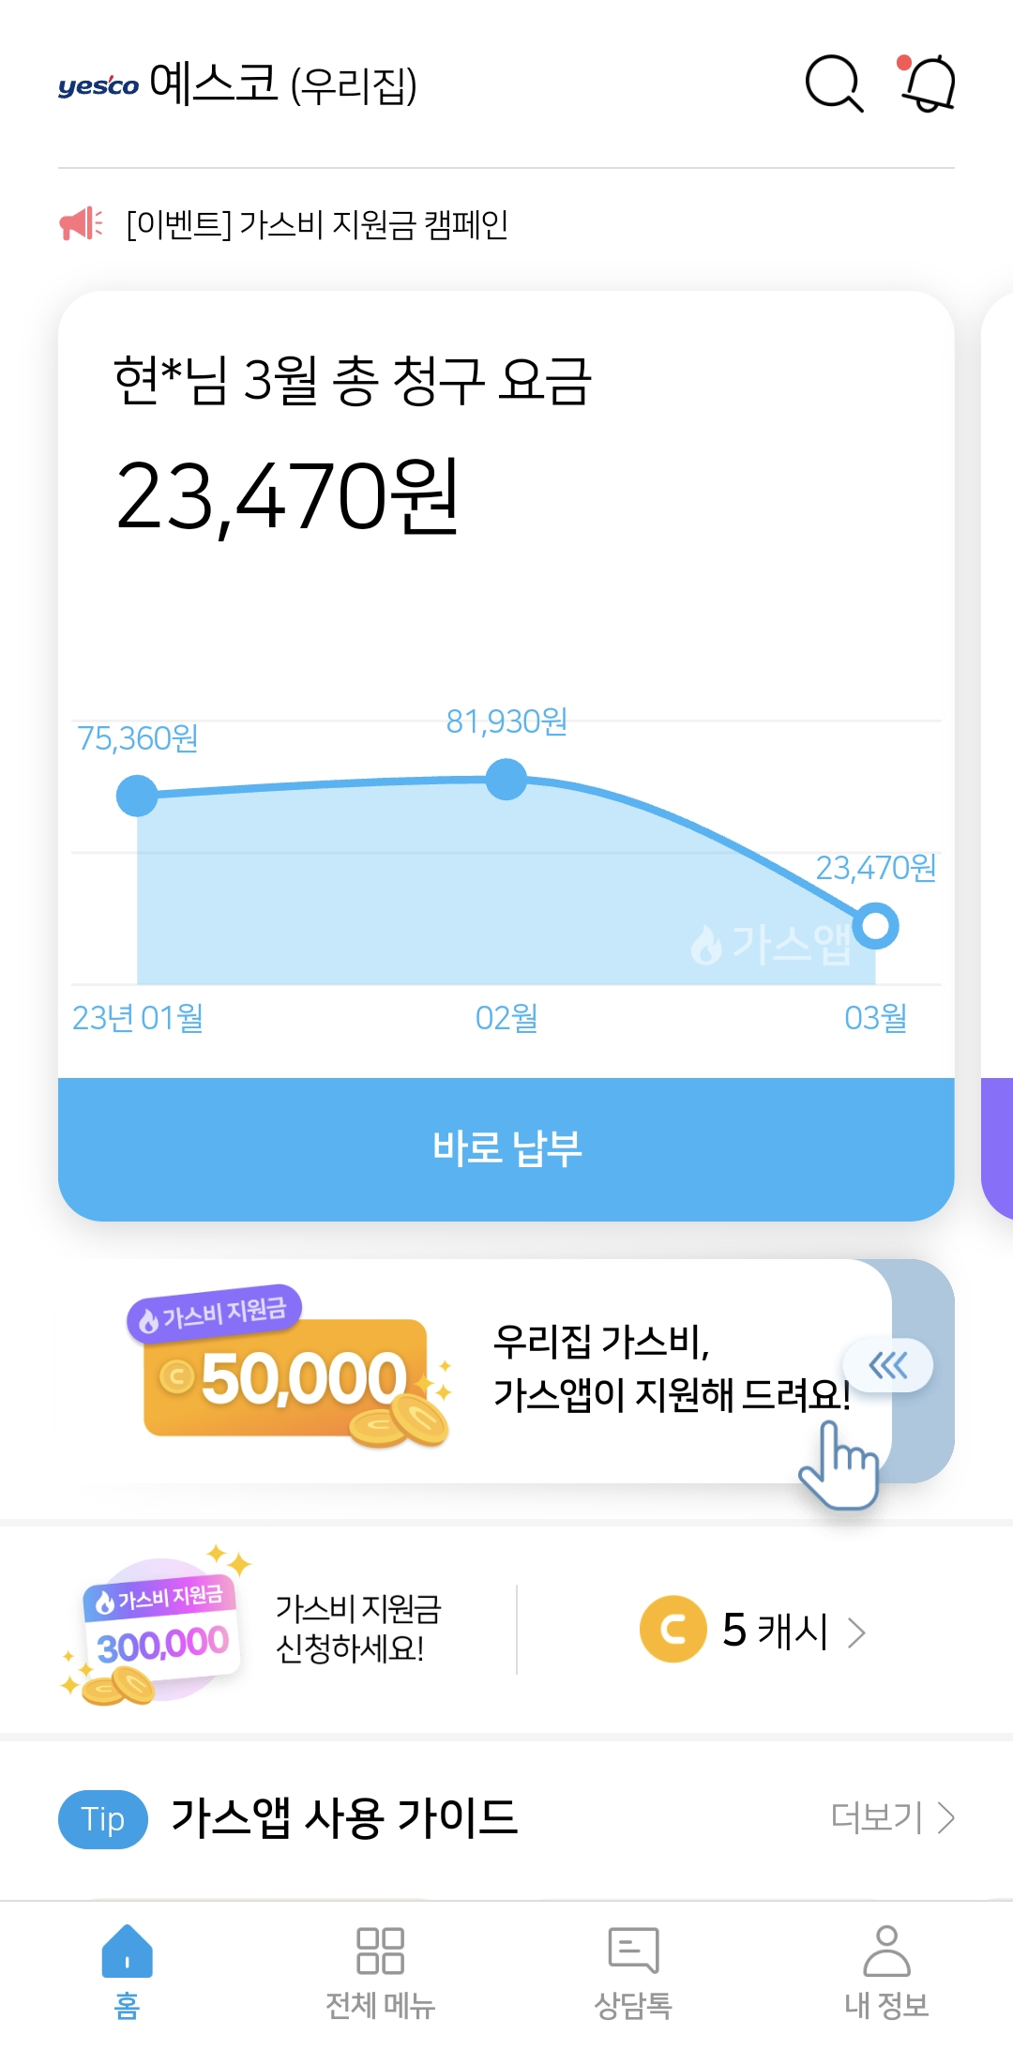The height and width of the screenshot is (2050, 1013).
Task: Open the notification bell icon
Action: click(929, 84)
